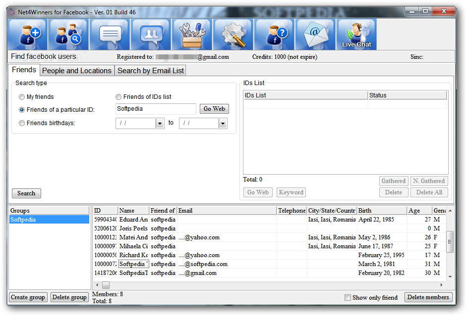The height and width of the screenshot is (316, 467).
Task: Click the Go Web button beside ID field
Action: coord(214,109)
